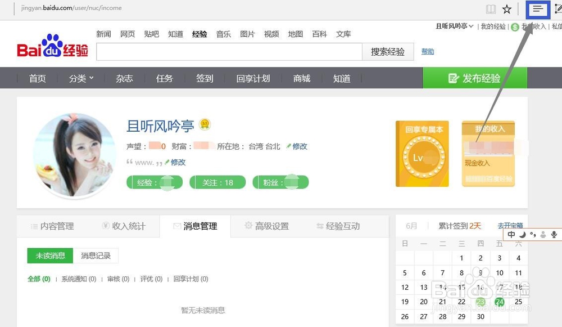Switch to the 收入统计 tab

pos(129,226)
